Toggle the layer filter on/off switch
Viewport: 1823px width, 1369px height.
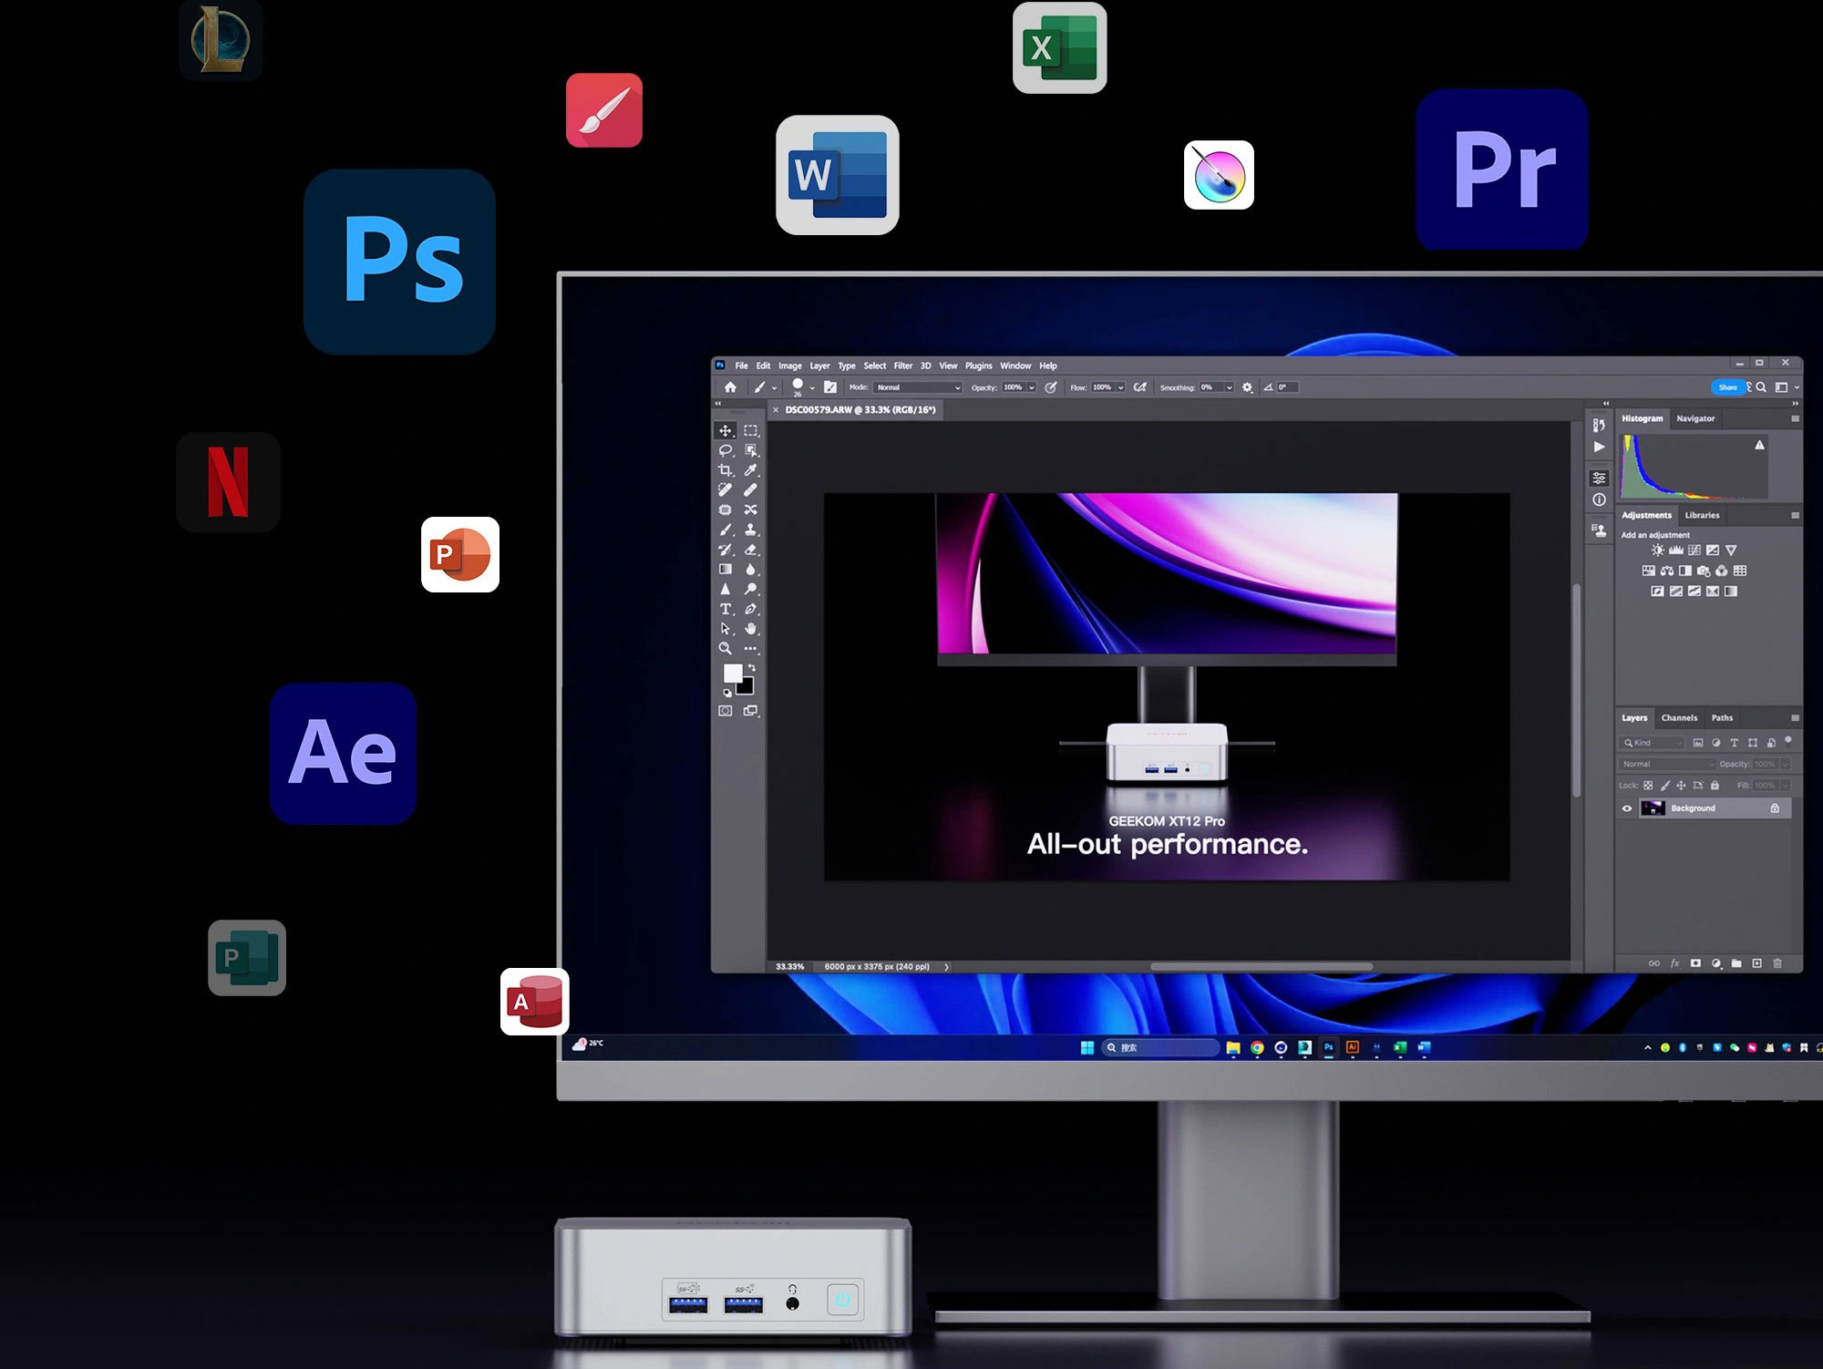click(x=1788, y=741)
